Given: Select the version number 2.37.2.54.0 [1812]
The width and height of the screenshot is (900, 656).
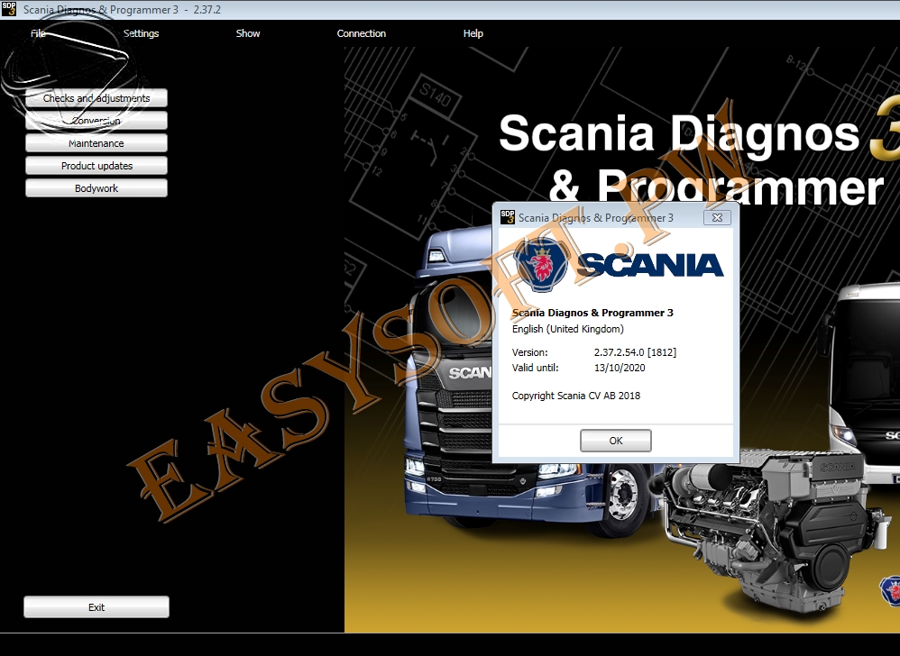Looking at the screenshot, I should coord(636,352).
